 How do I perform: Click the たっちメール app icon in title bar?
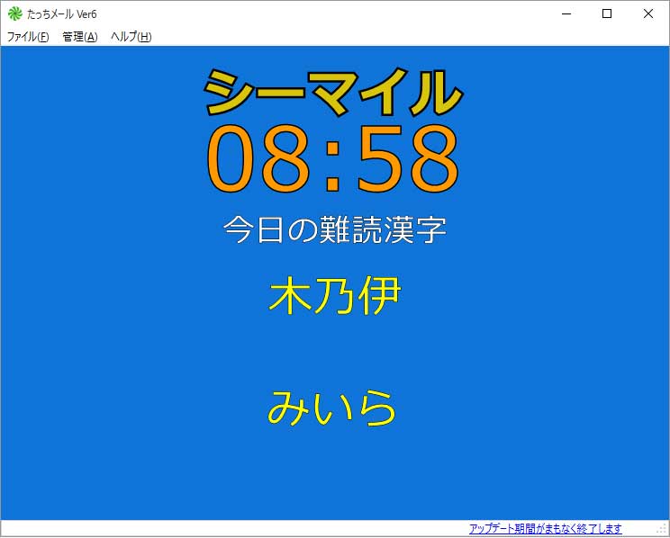pos(15,13)
